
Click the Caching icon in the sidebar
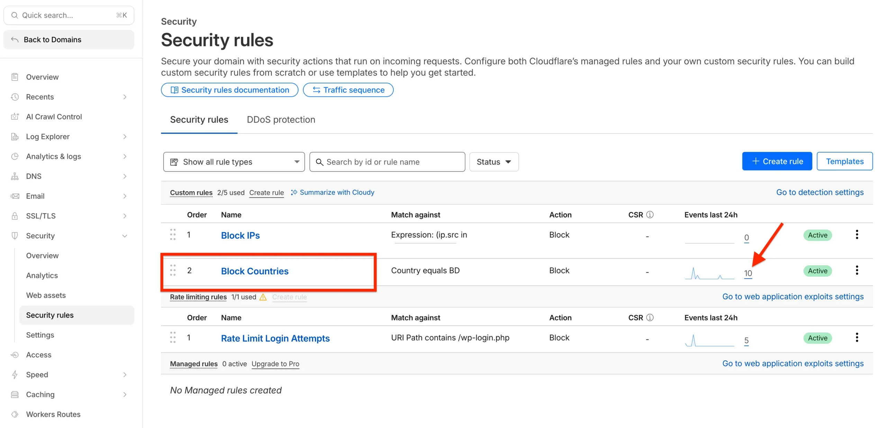tap(15, 394)
